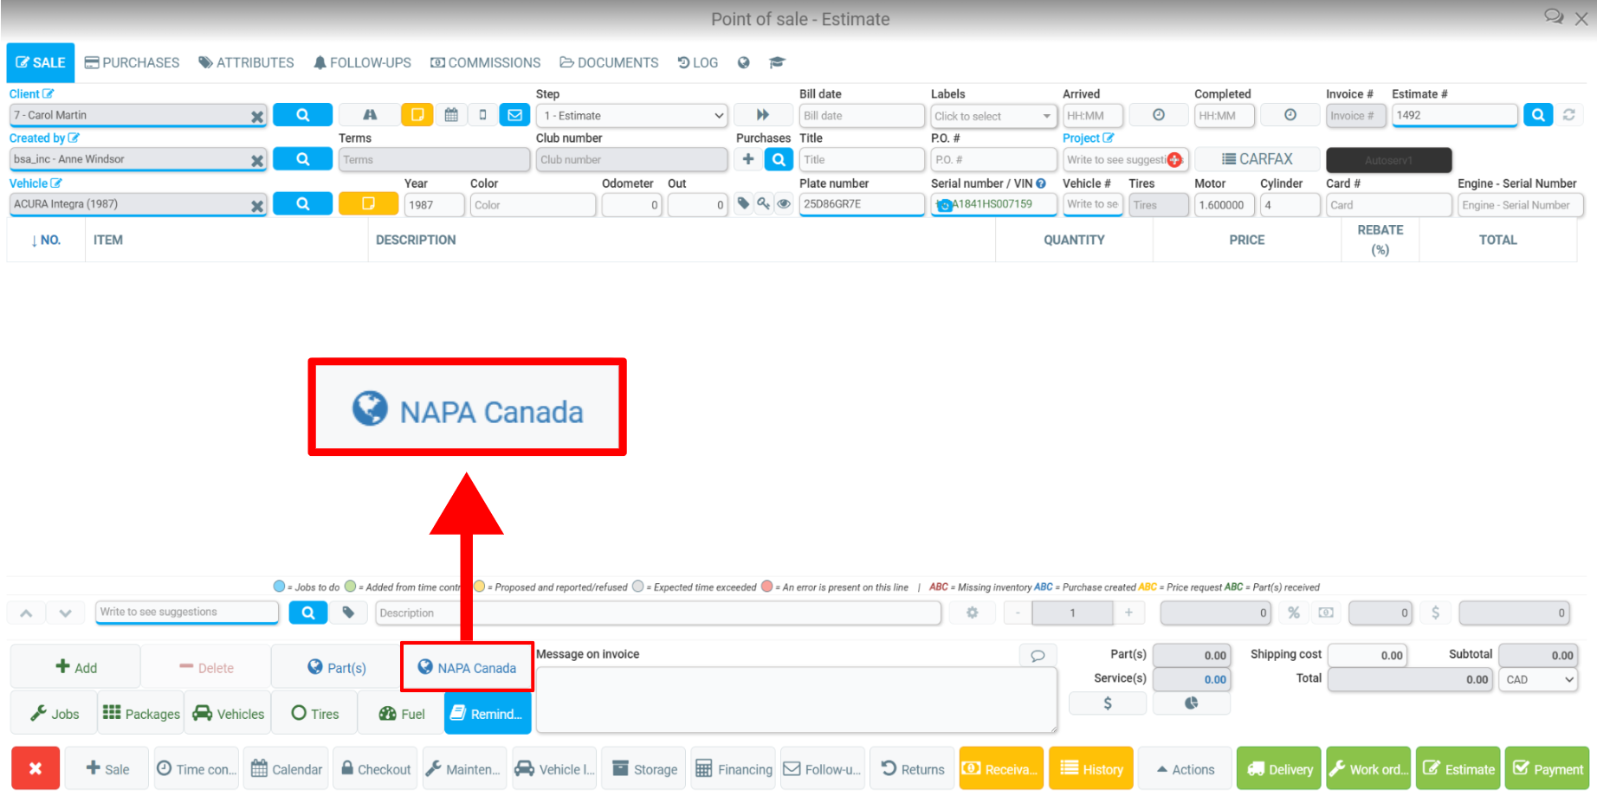Viewport: 1597px width, 796px height.
Task: Advance the step with the fast-forward button
Action: [763, 115]
